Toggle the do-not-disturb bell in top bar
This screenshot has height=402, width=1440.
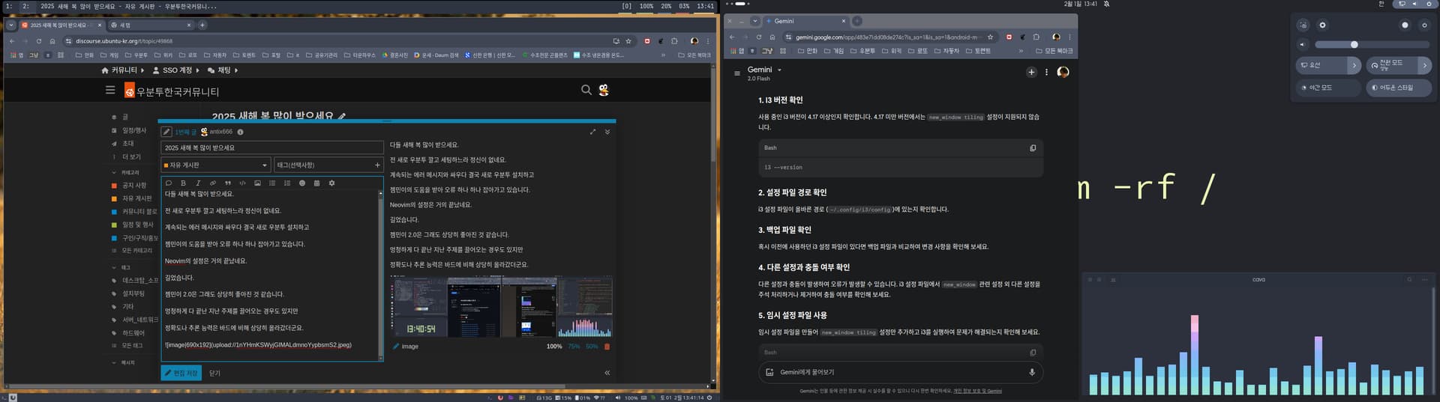click(1106, 4)
